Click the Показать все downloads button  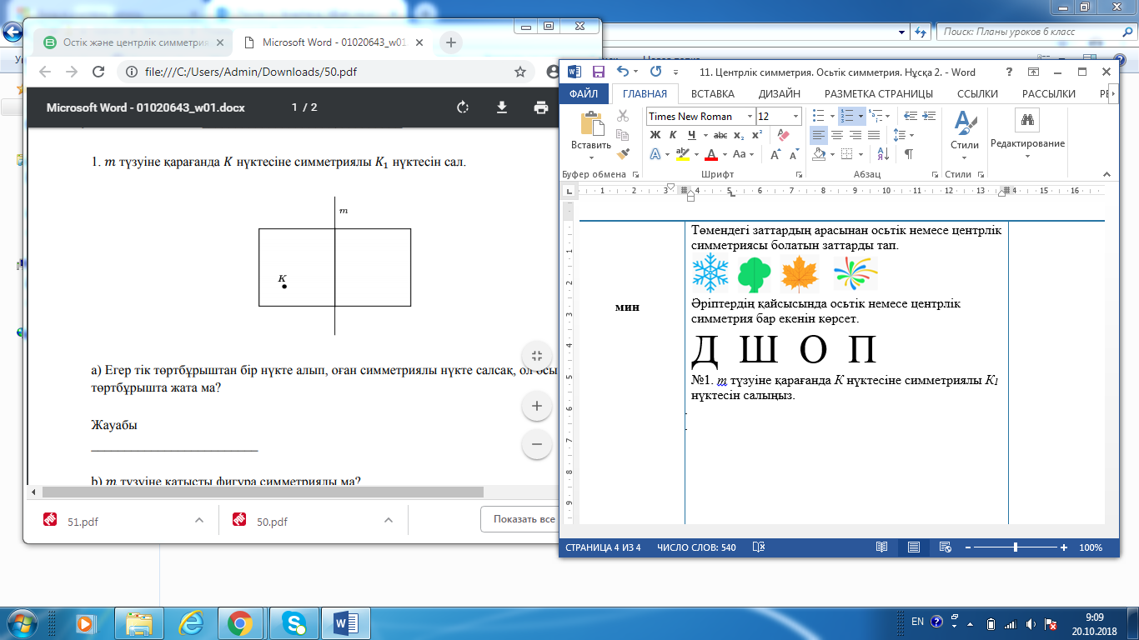[524, 519]
